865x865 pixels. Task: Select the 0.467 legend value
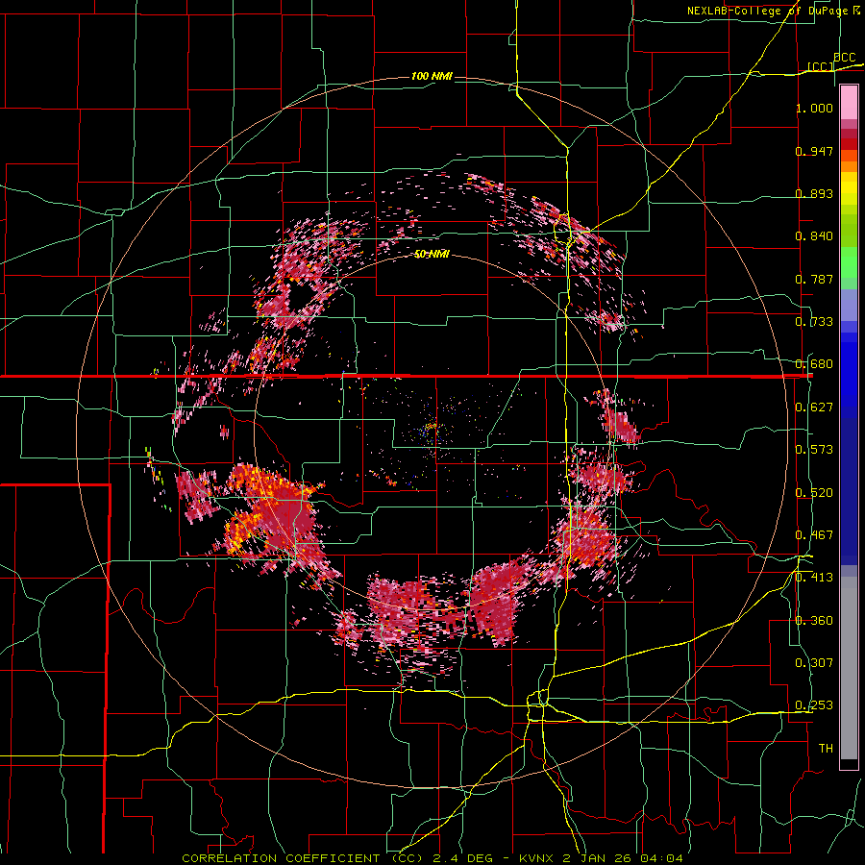[x=814, y=535]
